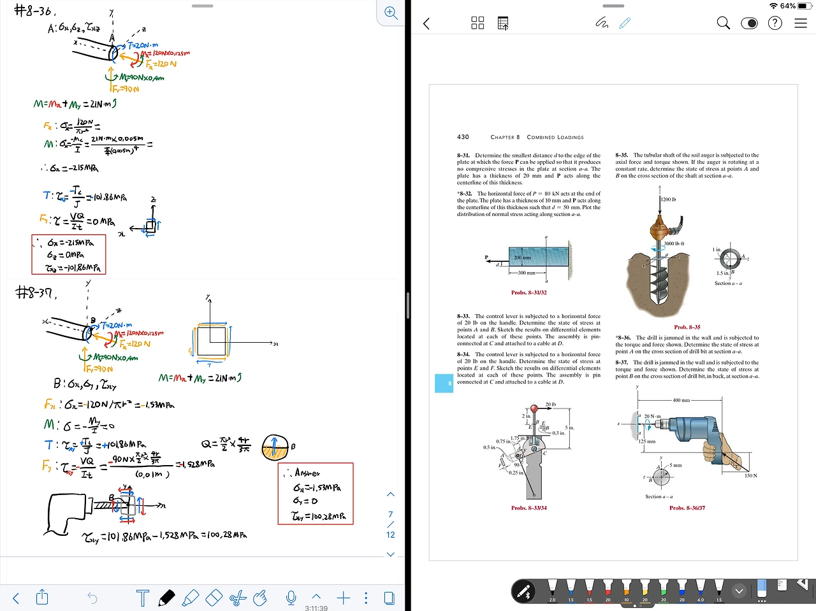This screenshot has width=816, height=611.
Task: Select the blue pencil annotate mode
Action: [x=625, y=23]
